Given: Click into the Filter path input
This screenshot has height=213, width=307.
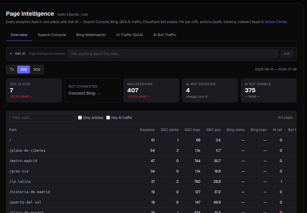Looking at the screenshot, I should click(42, 118).
